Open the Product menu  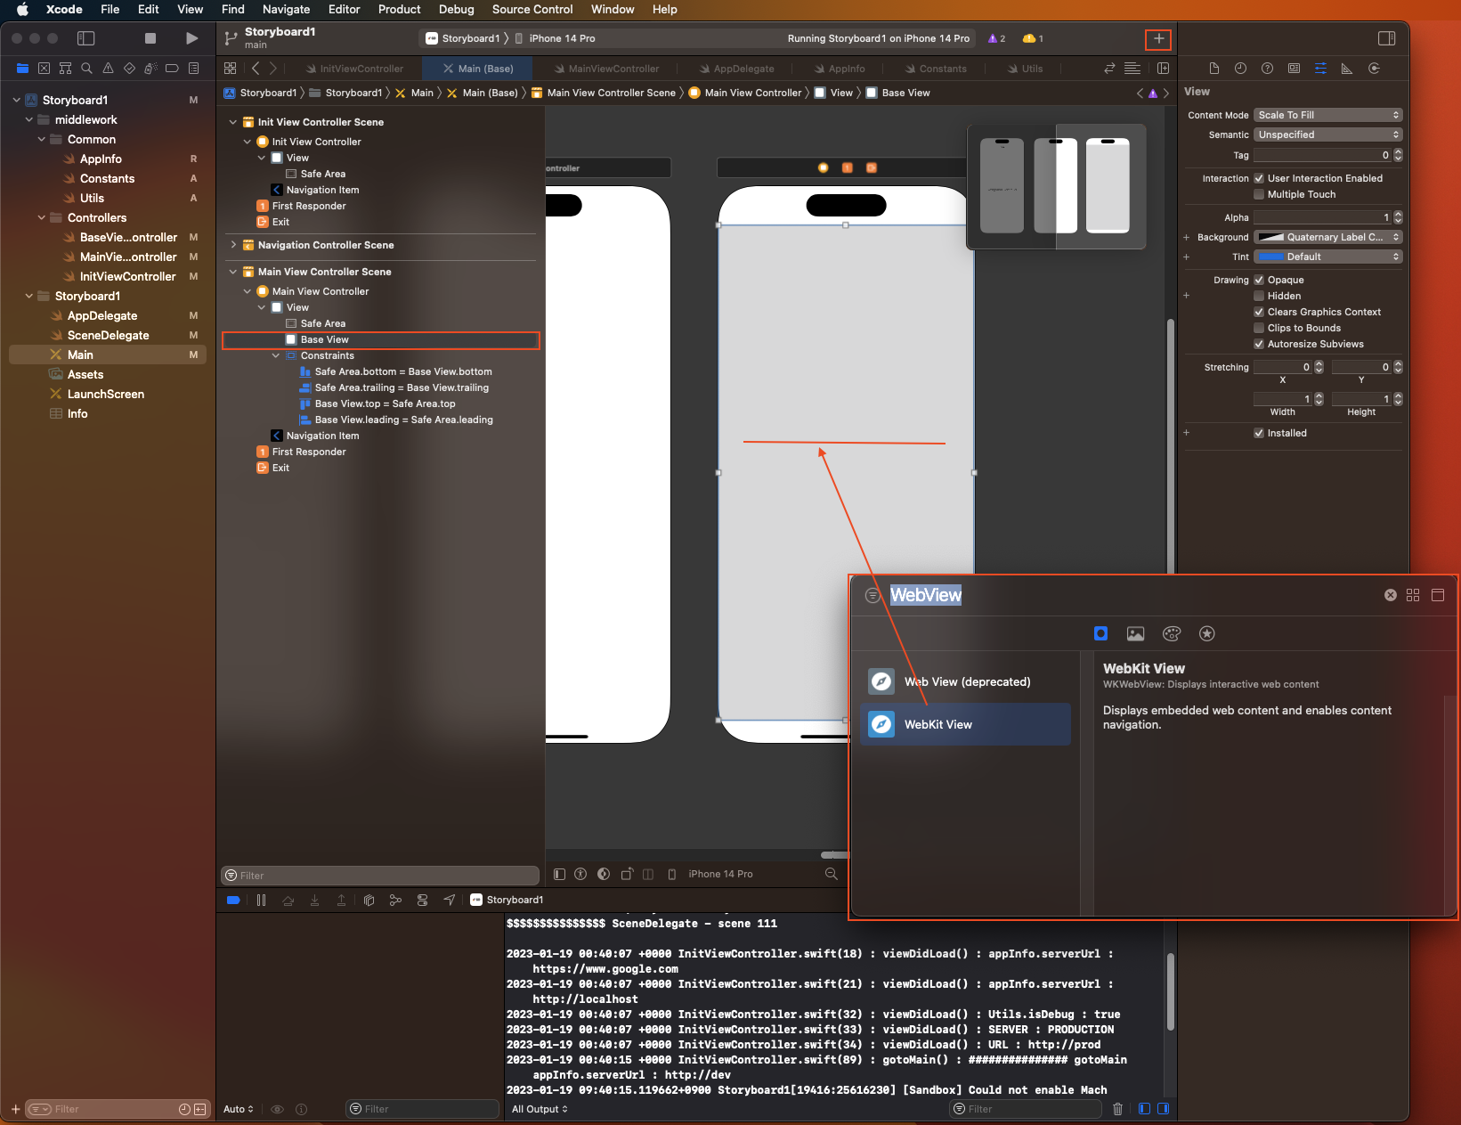tap(399, 9)
